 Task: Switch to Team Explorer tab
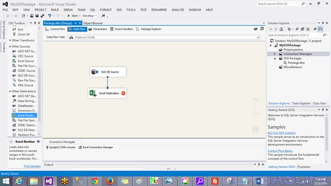[x=301, y=104]
